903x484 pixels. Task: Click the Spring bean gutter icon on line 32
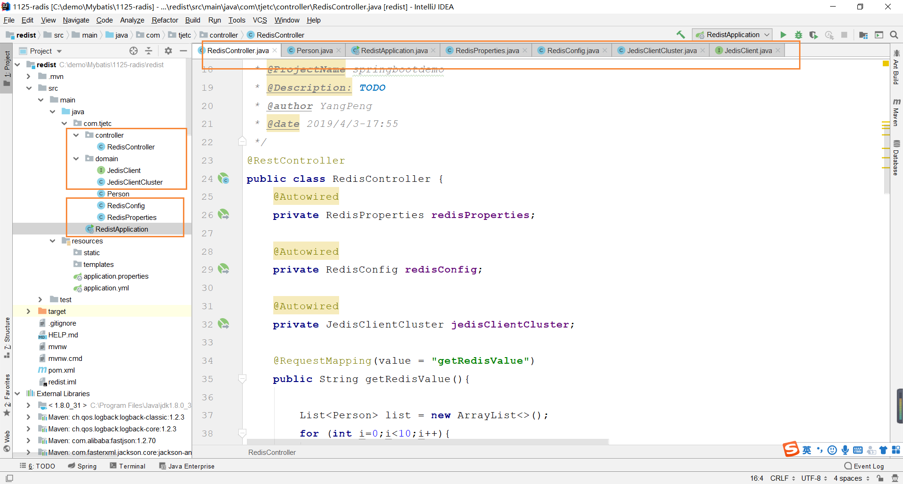click(x=223, y=324)
